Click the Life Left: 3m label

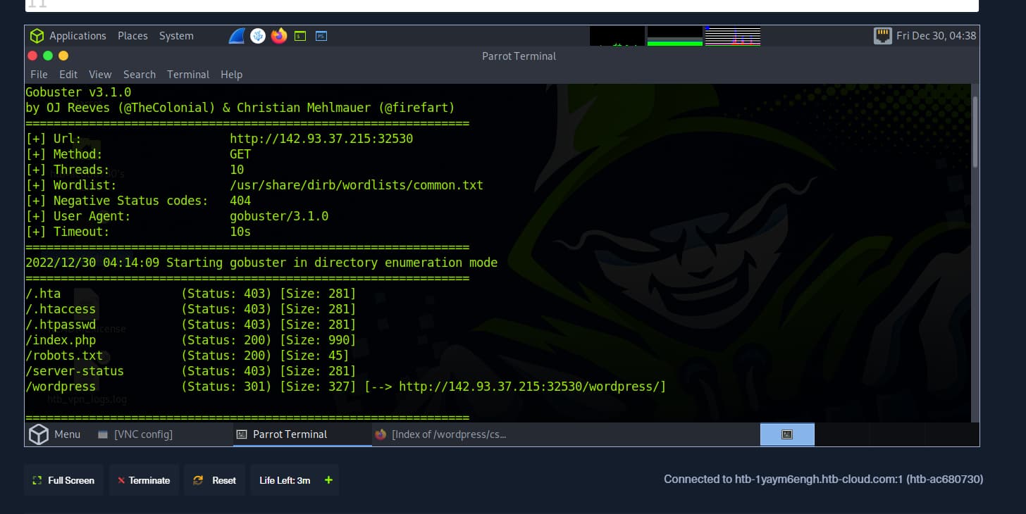[285, 480]
